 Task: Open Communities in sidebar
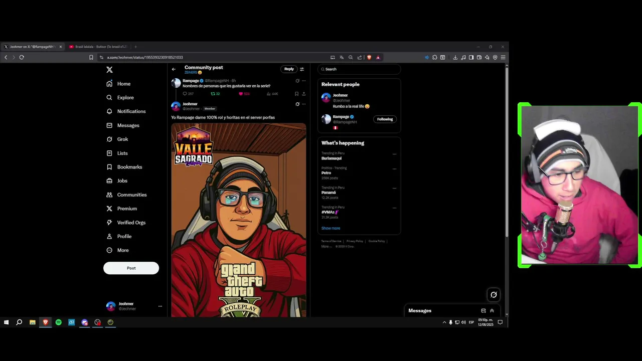(126, 195)
